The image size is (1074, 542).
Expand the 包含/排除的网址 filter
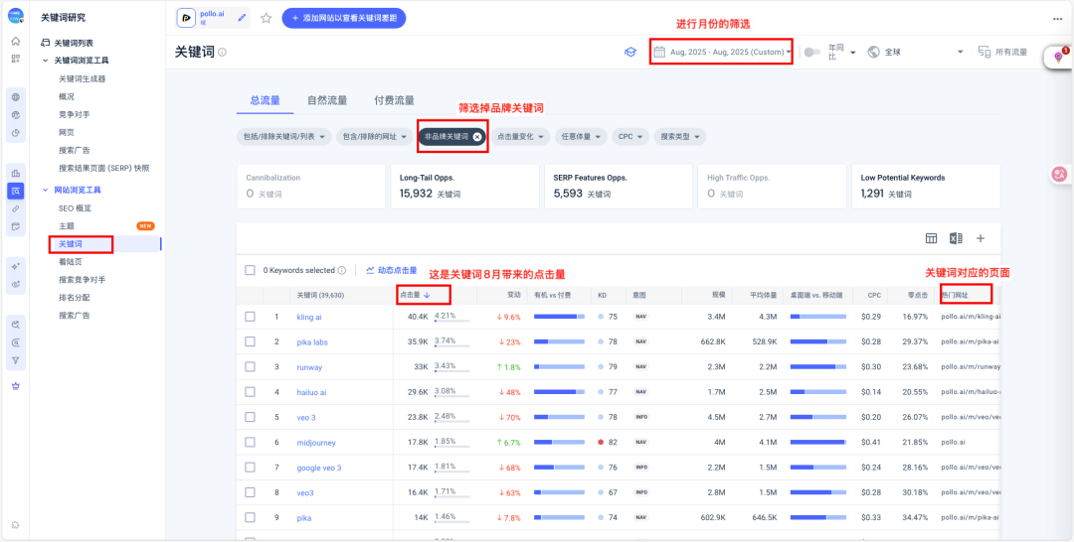tap(374, 137)
